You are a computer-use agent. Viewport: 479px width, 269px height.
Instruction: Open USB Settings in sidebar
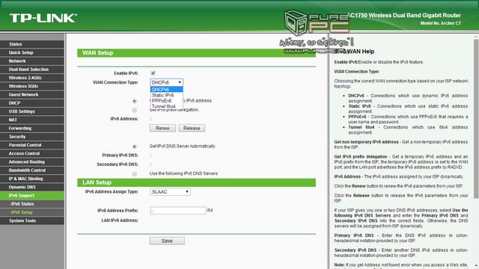click(32, 111)
